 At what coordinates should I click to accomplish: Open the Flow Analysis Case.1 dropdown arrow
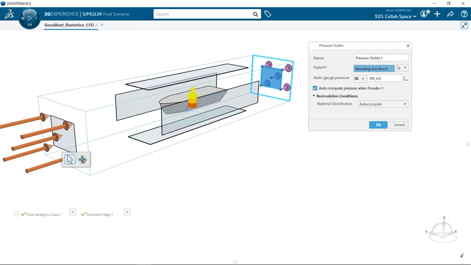pyautogui.click(x=73, y=212)
